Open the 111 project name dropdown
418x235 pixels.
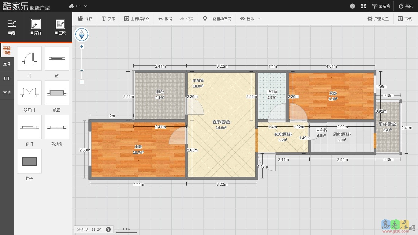coord(78,6)
